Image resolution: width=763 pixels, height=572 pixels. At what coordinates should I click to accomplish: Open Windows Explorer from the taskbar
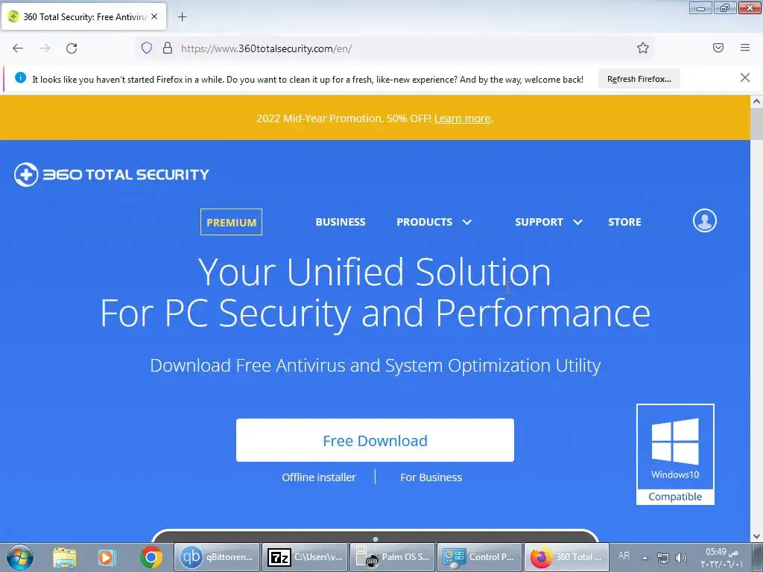pos(65,557)
